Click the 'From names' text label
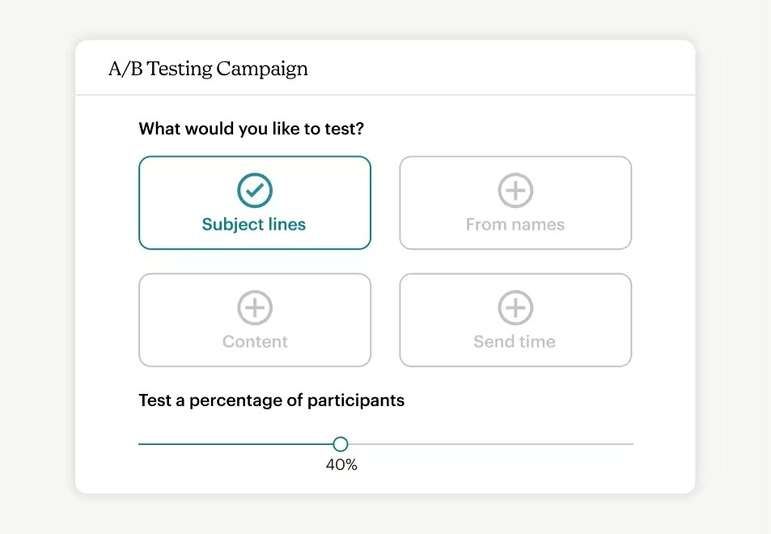Image resolution: width=771 pixels, height=534 pixels. (515, 225)
